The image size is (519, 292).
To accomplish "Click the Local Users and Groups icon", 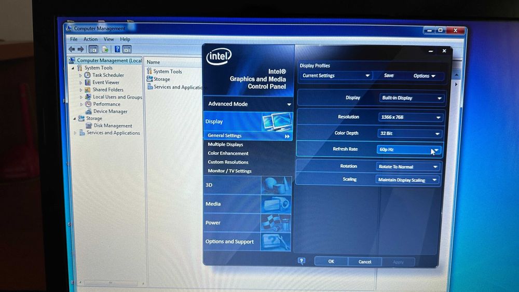I will pyautogui.click(x=88, y=96).
